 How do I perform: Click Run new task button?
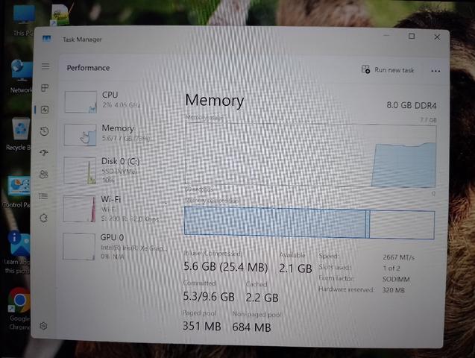tap(388, 69)
